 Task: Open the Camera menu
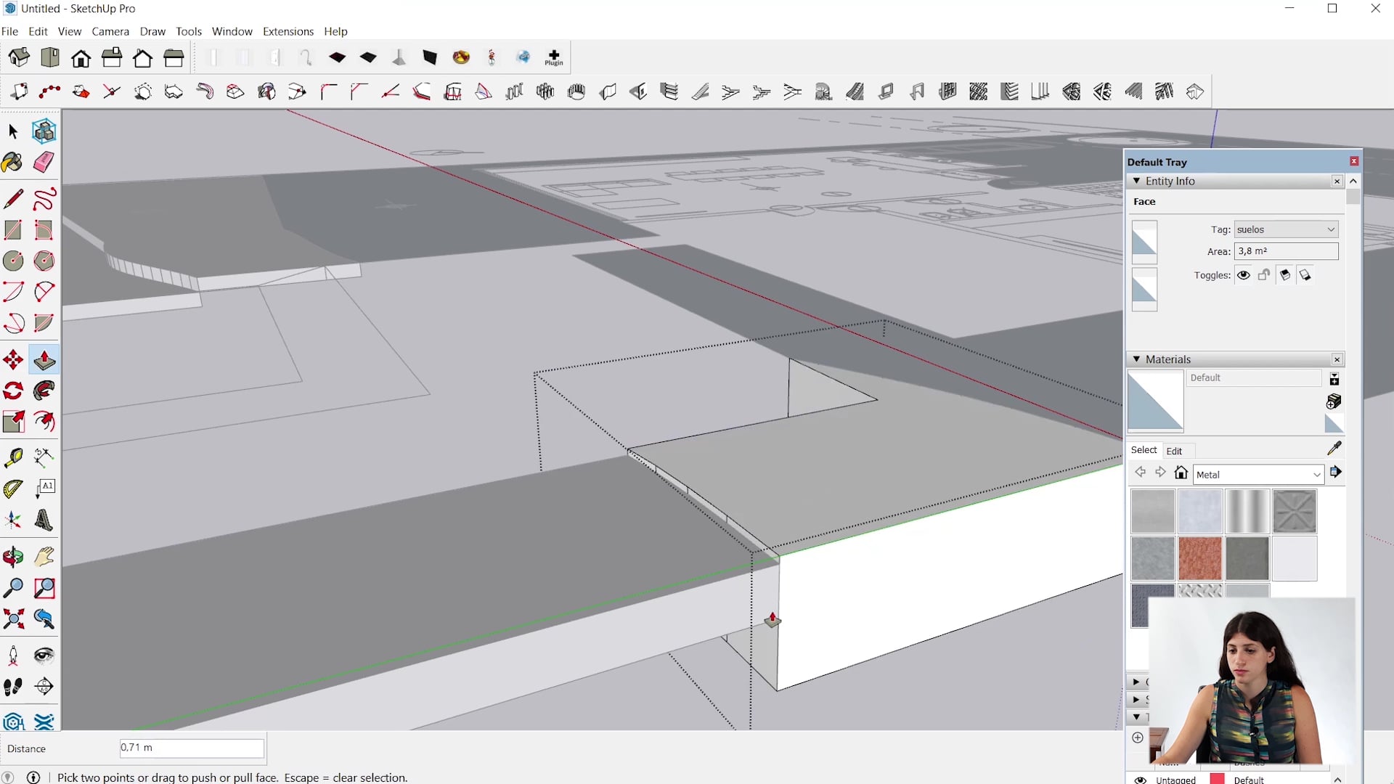(110, 31)
